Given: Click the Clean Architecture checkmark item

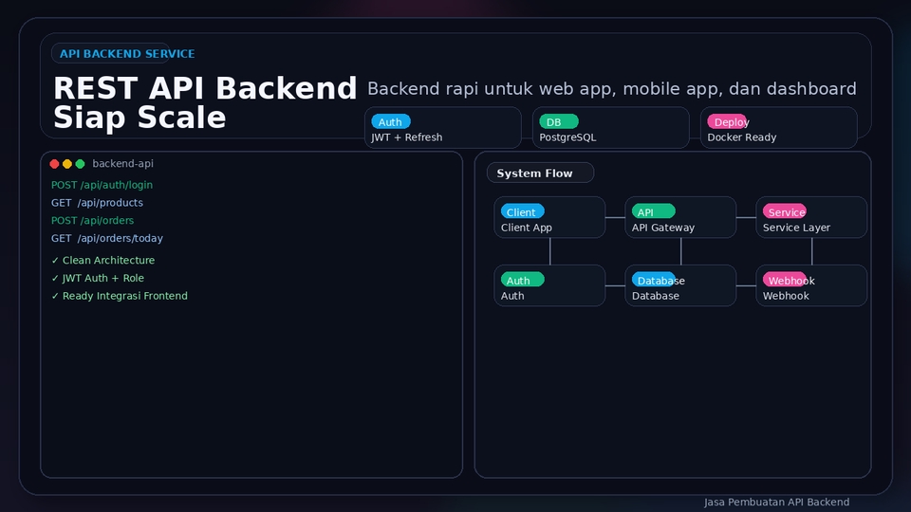Looking at the screenshot, I should (x=102, y=261).
